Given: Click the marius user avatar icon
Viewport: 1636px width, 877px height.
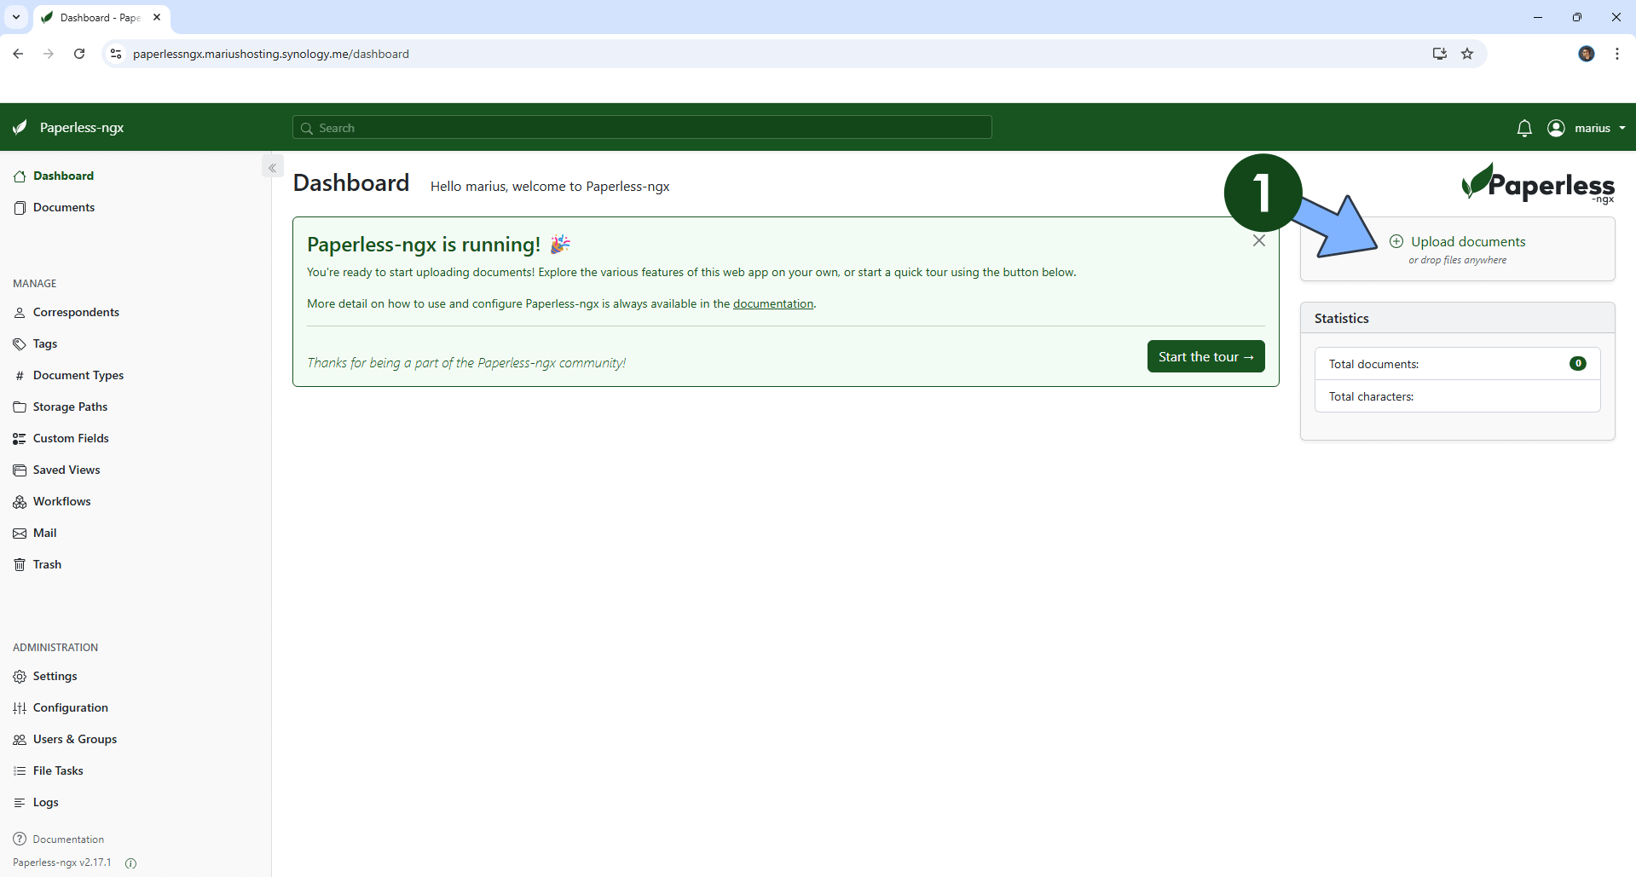Looking at the screenshot, I should point(1556,128).
